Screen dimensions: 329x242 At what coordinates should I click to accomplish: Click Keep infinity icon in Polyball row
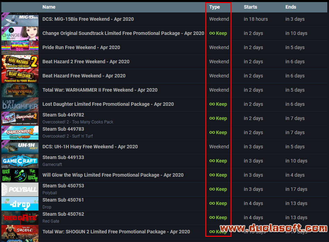point(212,189)
